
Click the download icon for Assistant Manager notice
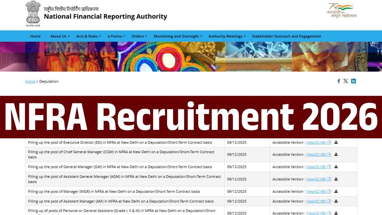pyautogui.click(x=336, y=201)
